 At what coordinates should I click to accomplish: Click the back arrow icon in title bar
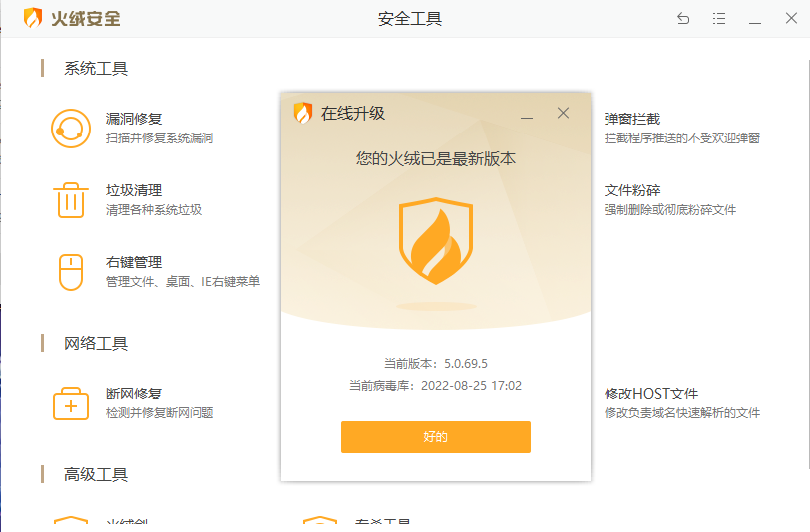[683, 19]
